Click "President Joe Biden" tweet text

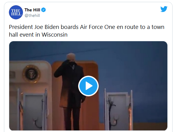point(34,27)
